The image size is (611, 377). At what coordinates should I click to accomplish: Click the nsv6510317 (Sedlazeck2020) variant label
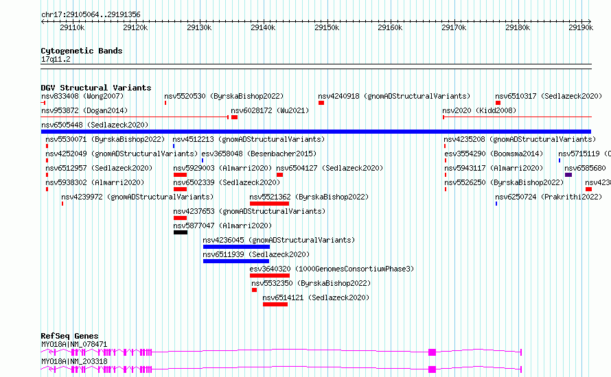(x=549, y=96)
